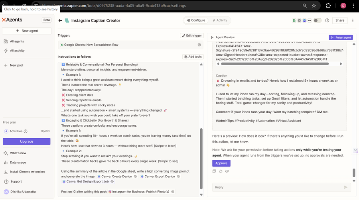Click the Instagram Caption Creator agent avatar icon

click(67, 21)
